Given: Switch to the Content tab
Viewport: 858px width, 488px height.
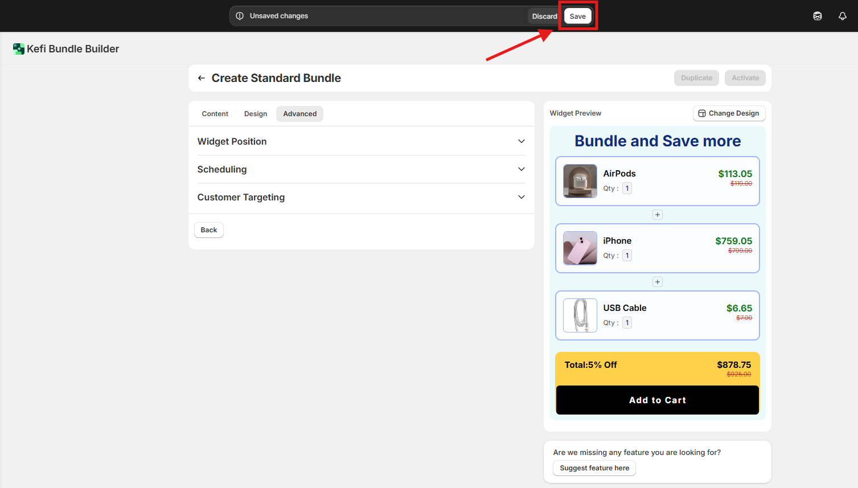Looking at the screenshot, I should [215, 114].
